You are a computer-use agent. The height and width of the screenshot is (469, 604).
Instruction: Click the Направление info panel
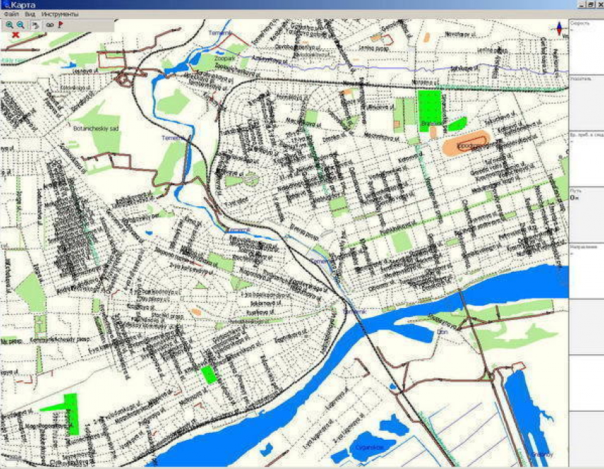tap(586, 270)
